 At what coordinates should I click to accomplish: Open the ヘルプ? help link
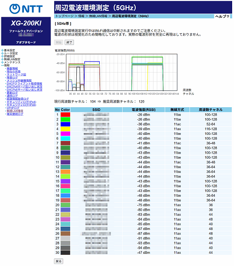pyautogui.click(x=222, y=16)
